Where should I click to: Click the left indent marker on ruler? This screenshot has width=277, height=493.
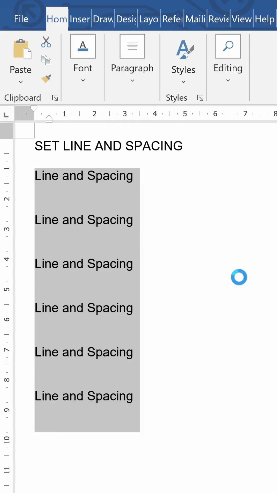(49, 120)
